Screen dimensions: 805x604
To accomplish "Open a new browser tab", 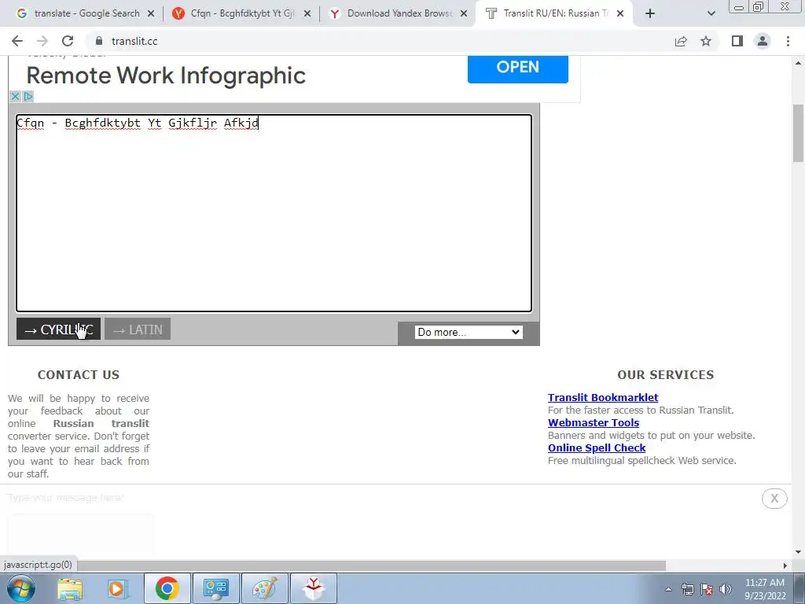I will 650,13.
